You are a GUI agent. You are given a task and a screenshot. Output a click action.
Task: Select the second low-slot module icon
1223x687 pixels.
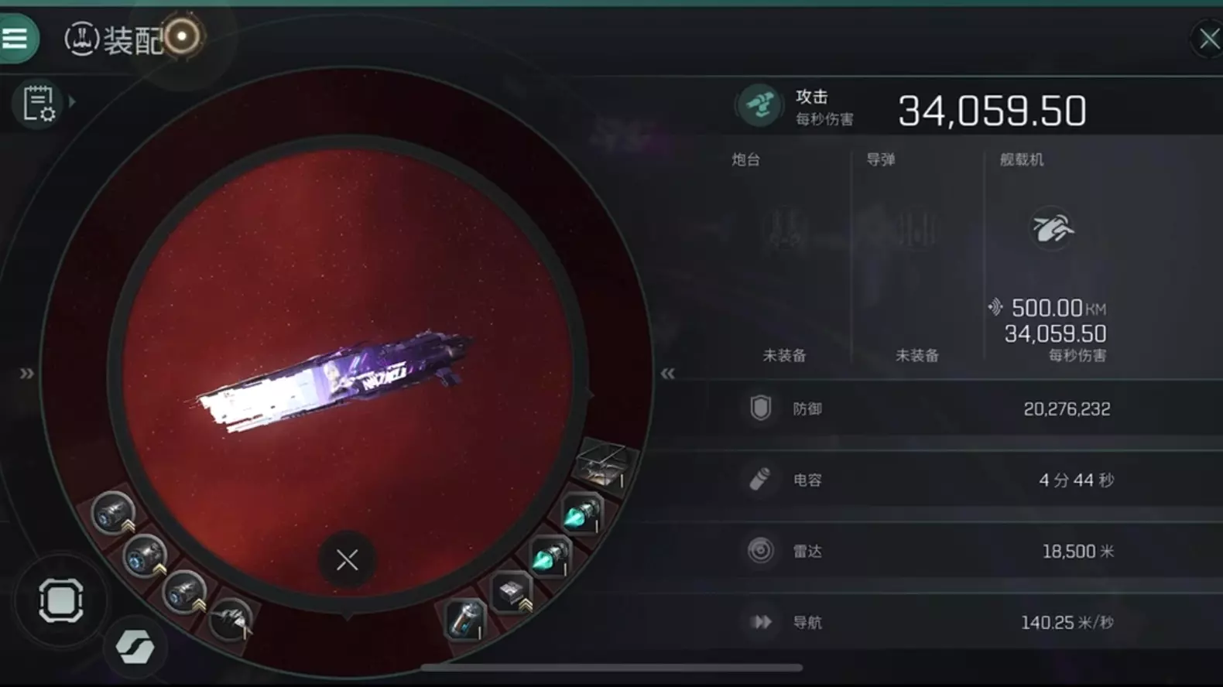click(145, 555)
